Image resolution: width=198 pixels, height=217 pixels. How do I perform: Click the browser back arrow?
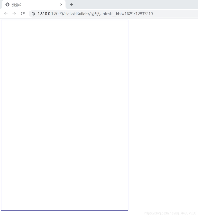[6, 14]
